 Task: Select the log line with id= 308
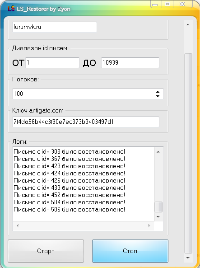tap(70, 151)
